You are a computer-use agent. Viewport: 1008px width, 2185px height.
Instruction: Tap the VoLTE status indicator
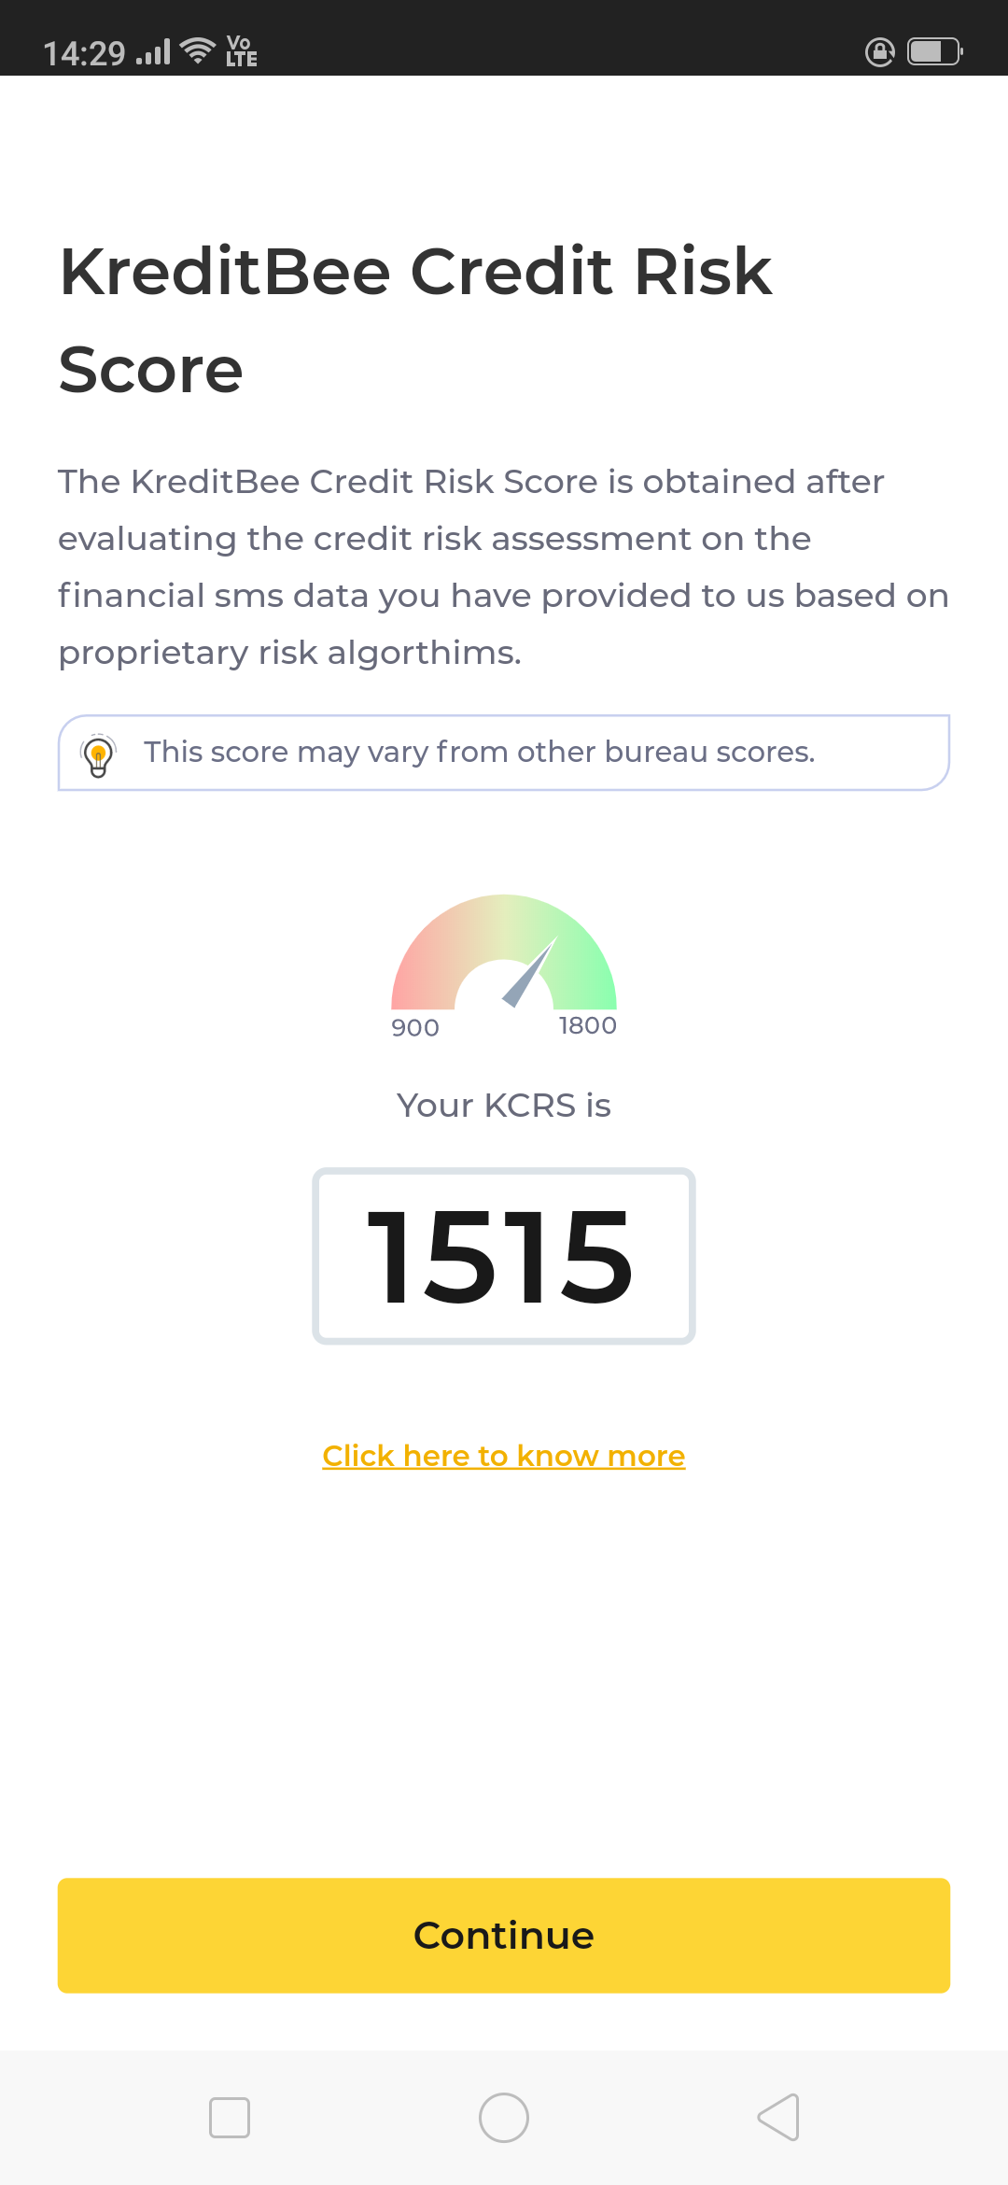tap(241, 50)
